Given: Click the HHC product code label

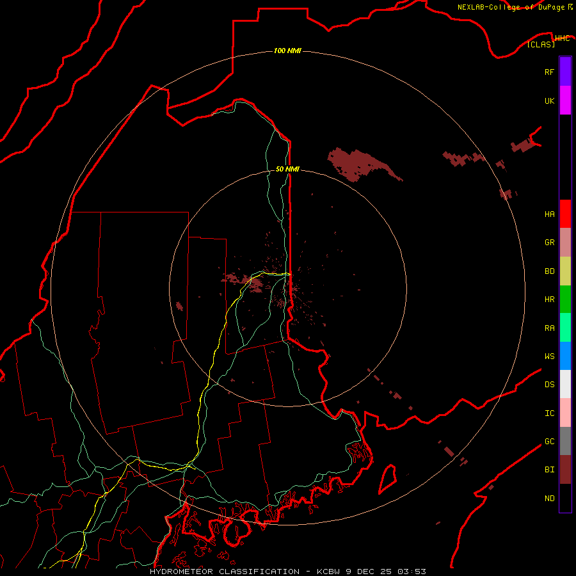Looking at the screenshot, I should click(x=562, y=38).
